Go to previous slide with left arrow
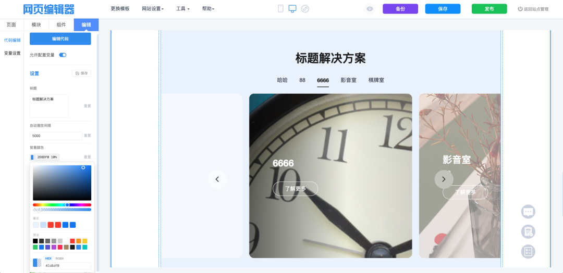 pyautogui.click(x=217, y=179)
